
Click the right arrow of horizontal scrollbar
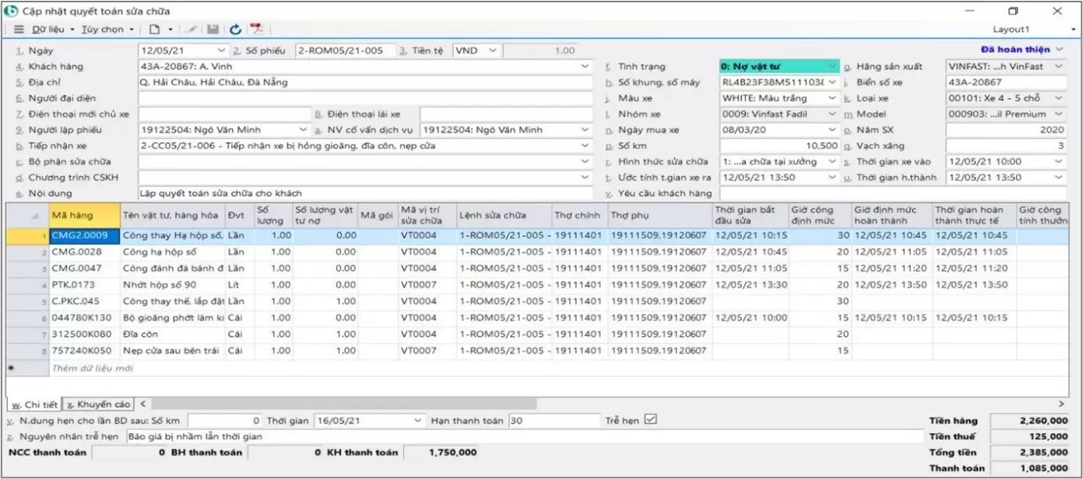1062,404
